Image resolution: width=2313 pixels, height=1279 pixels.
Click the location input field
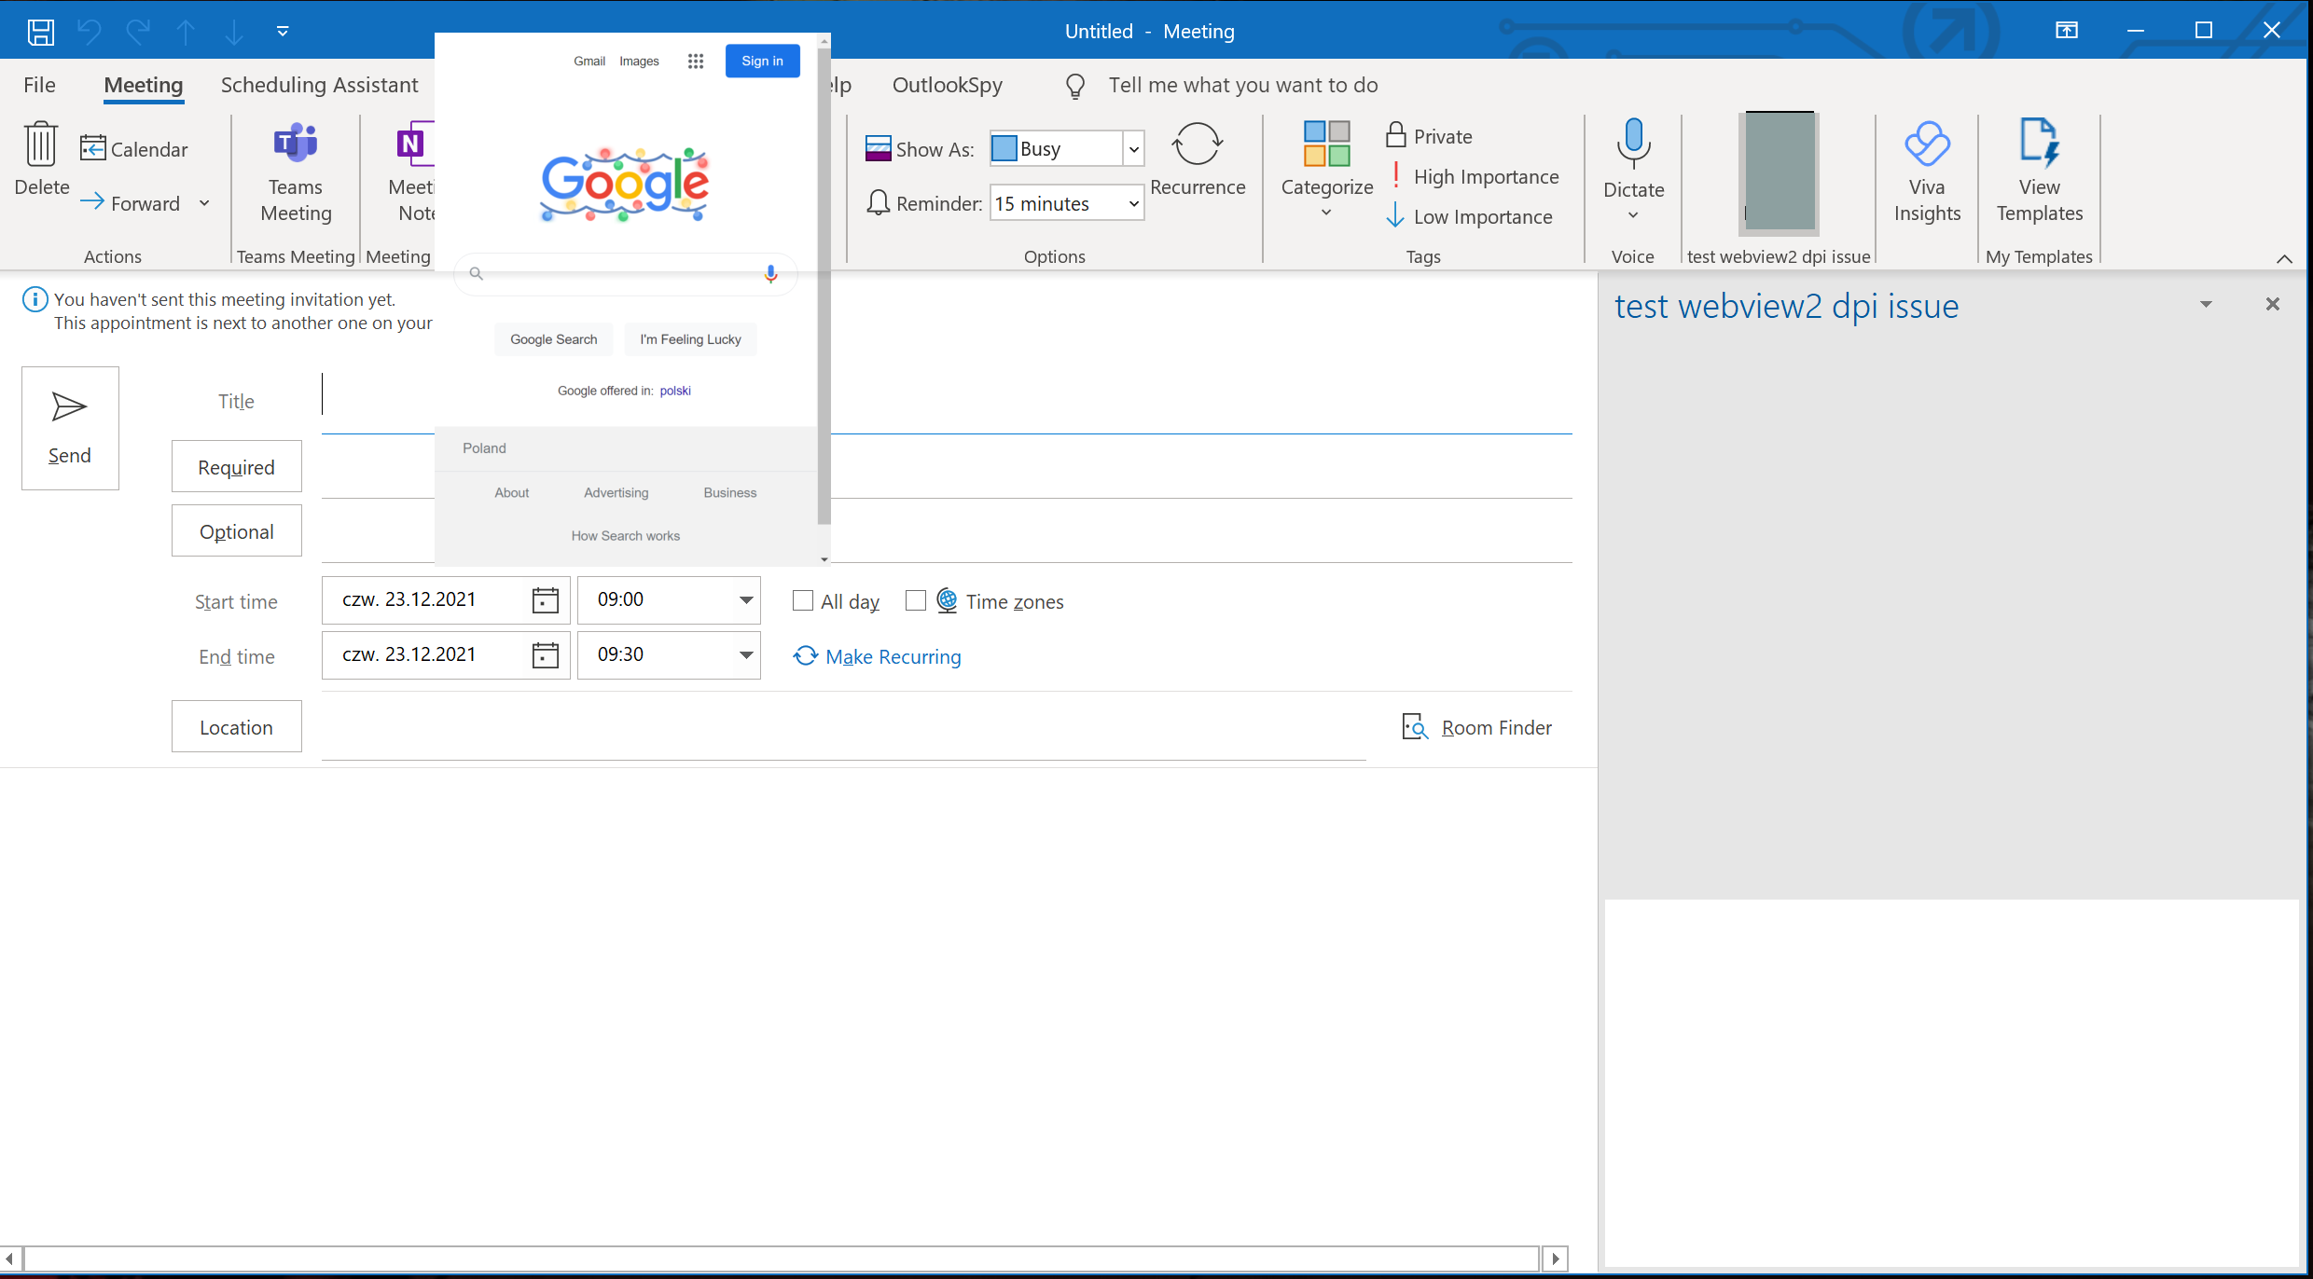[x=843, y=729]
